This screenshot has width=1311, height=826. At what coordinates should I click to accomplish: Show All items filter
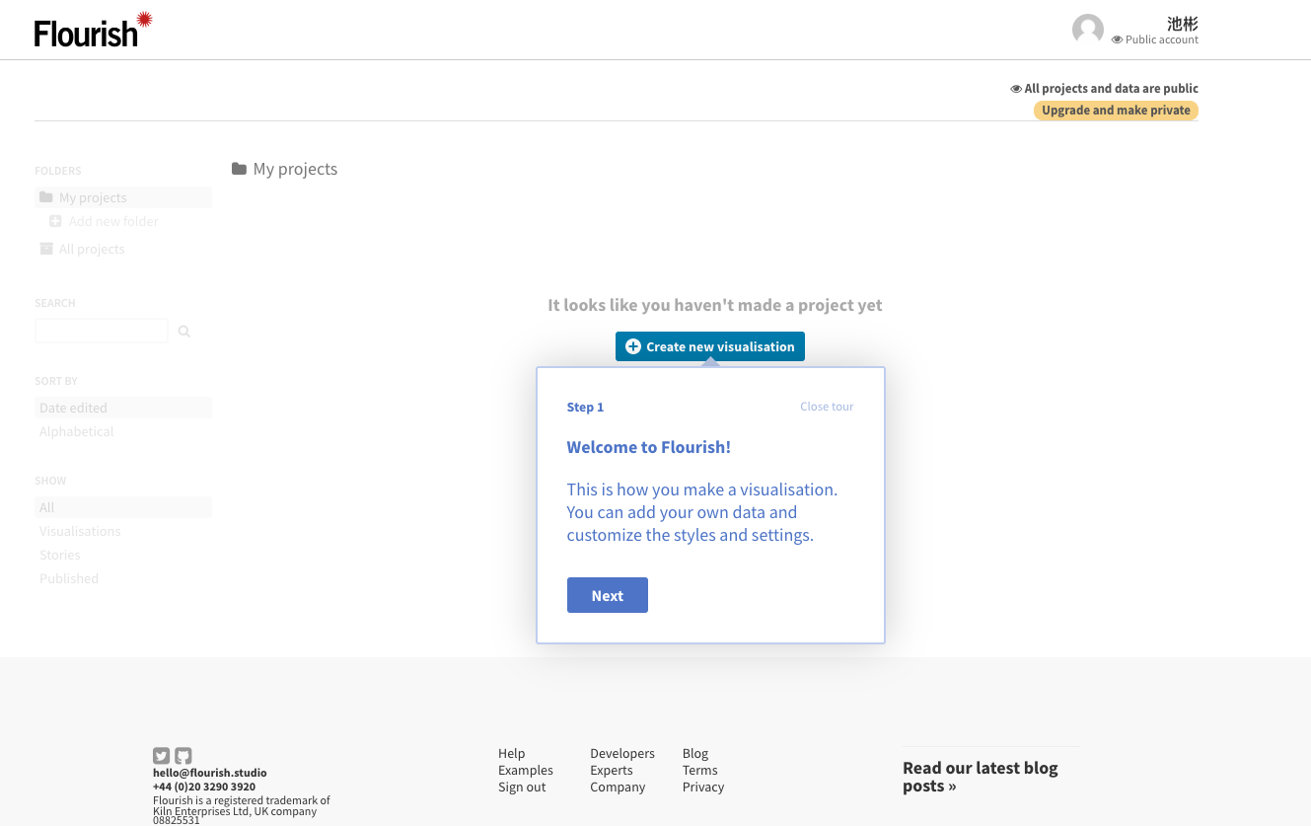click(123, 507)
